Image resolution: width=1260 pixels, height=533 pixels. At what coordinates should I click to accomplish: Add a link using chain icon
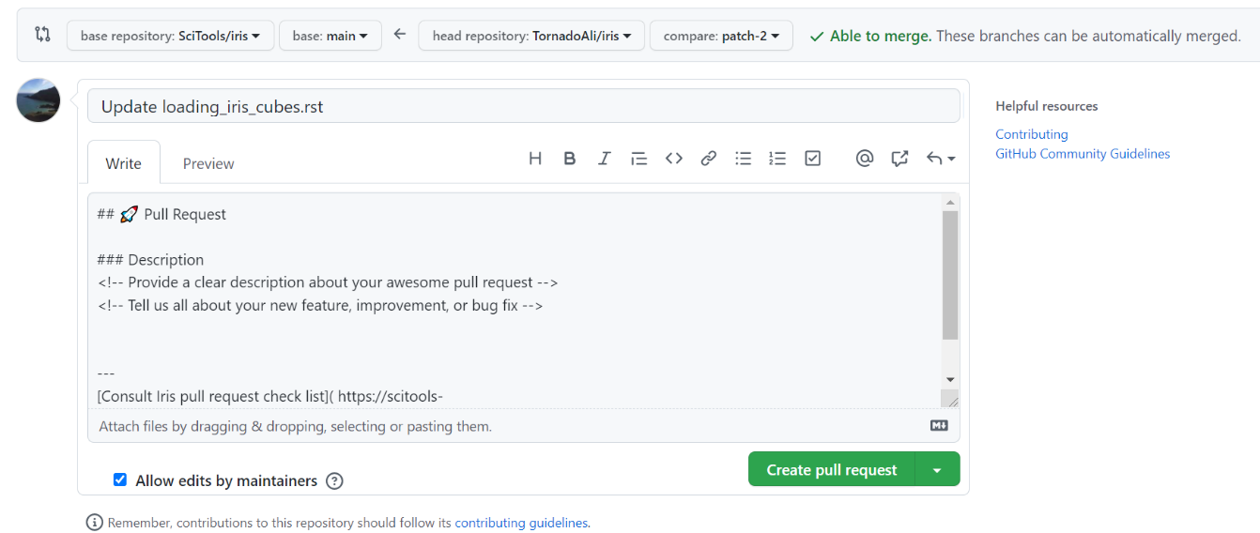pos(709,159)
